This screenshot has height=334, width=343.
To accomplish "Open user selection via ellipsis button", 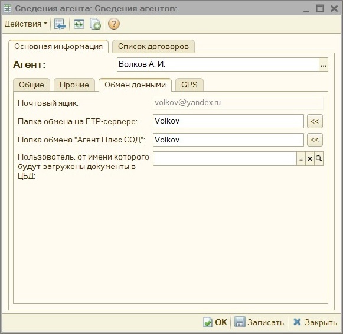I will pyautogui.click(x=301, y=158).
